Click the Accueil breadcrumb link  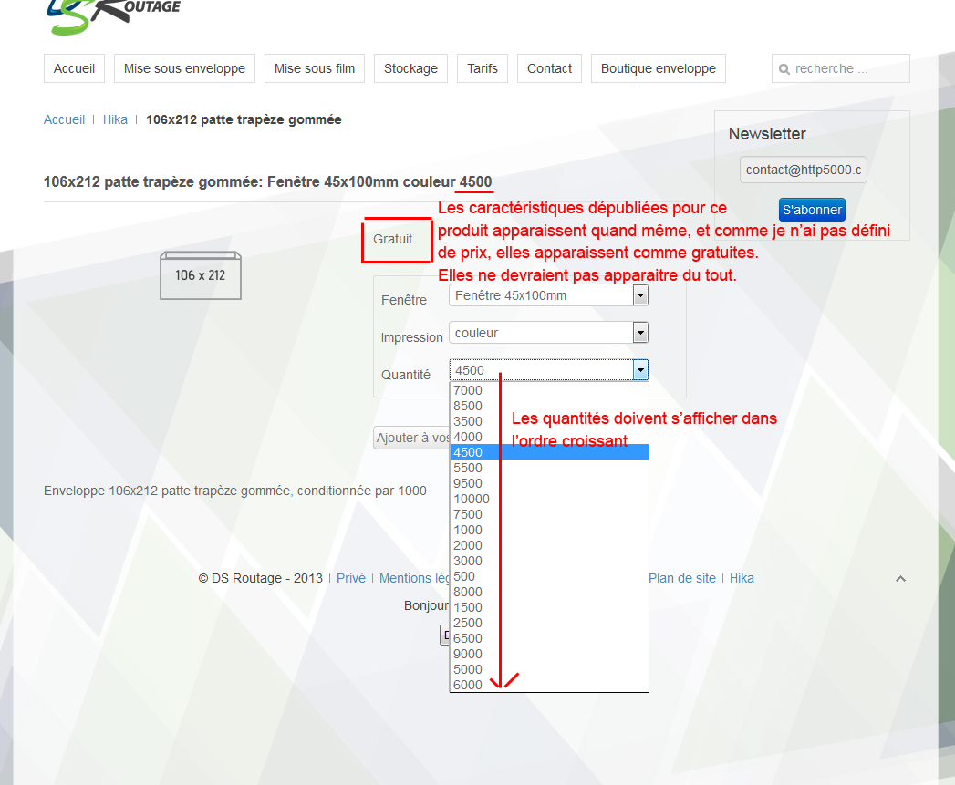click(x=64, y=119)
